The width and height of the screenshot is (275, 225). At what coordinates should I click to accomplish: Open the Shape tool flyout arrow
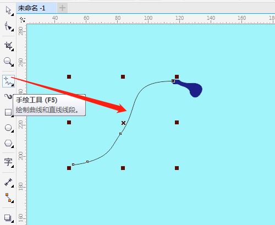(12, 30)
